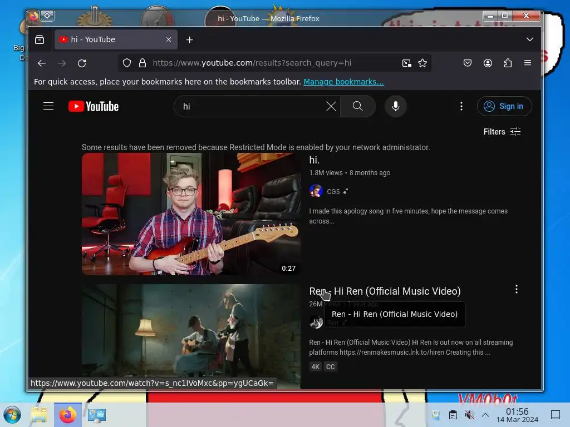Open YouTube settings three-dot menu
Viewport: 570px width, 427px height.
tap(461, 106)
